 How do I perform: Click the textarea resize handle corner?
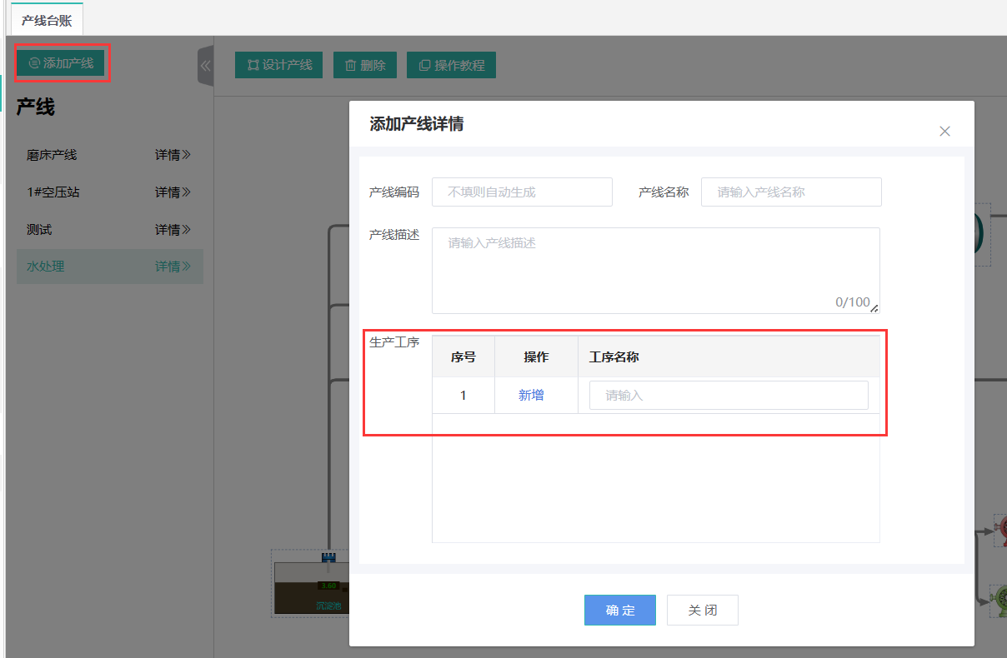[874, 308]
